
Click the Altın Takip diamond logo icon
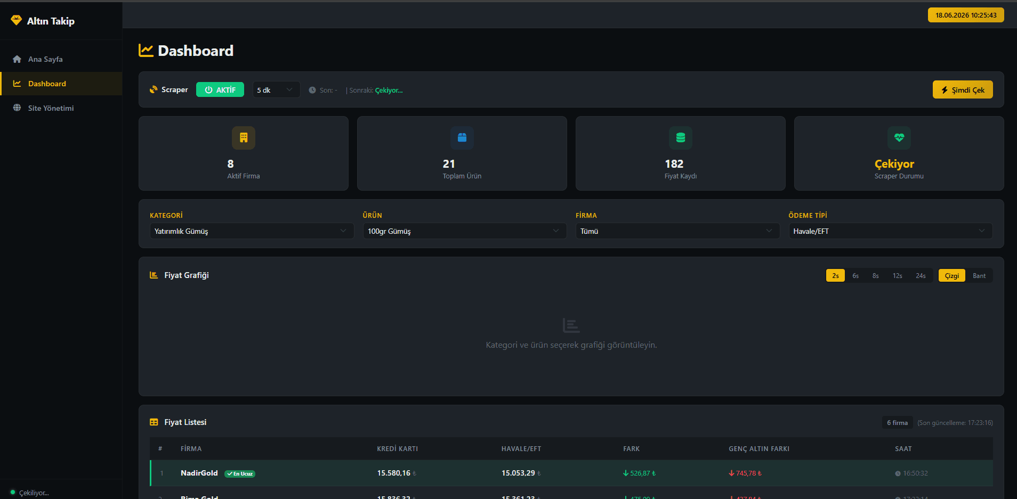pos(16,20)
